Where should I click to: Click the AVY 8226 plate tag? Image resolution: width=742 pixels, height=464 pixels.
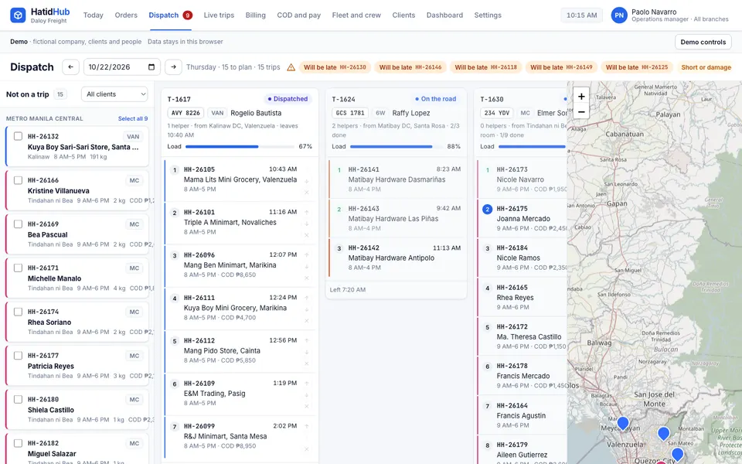pos(185,113)
